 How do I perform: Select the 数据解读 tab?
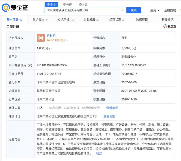pyautogui.click(x=142, y=19)
